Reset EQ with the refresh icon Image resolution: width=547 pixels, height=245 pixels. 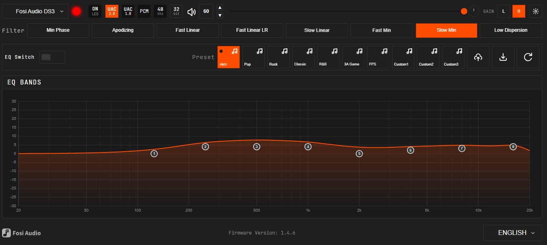(528, 57)
